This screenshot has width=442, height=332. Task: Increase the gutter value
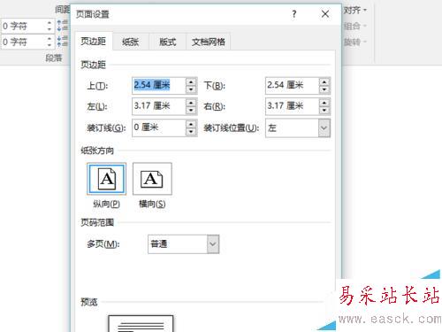coord(191,124)
